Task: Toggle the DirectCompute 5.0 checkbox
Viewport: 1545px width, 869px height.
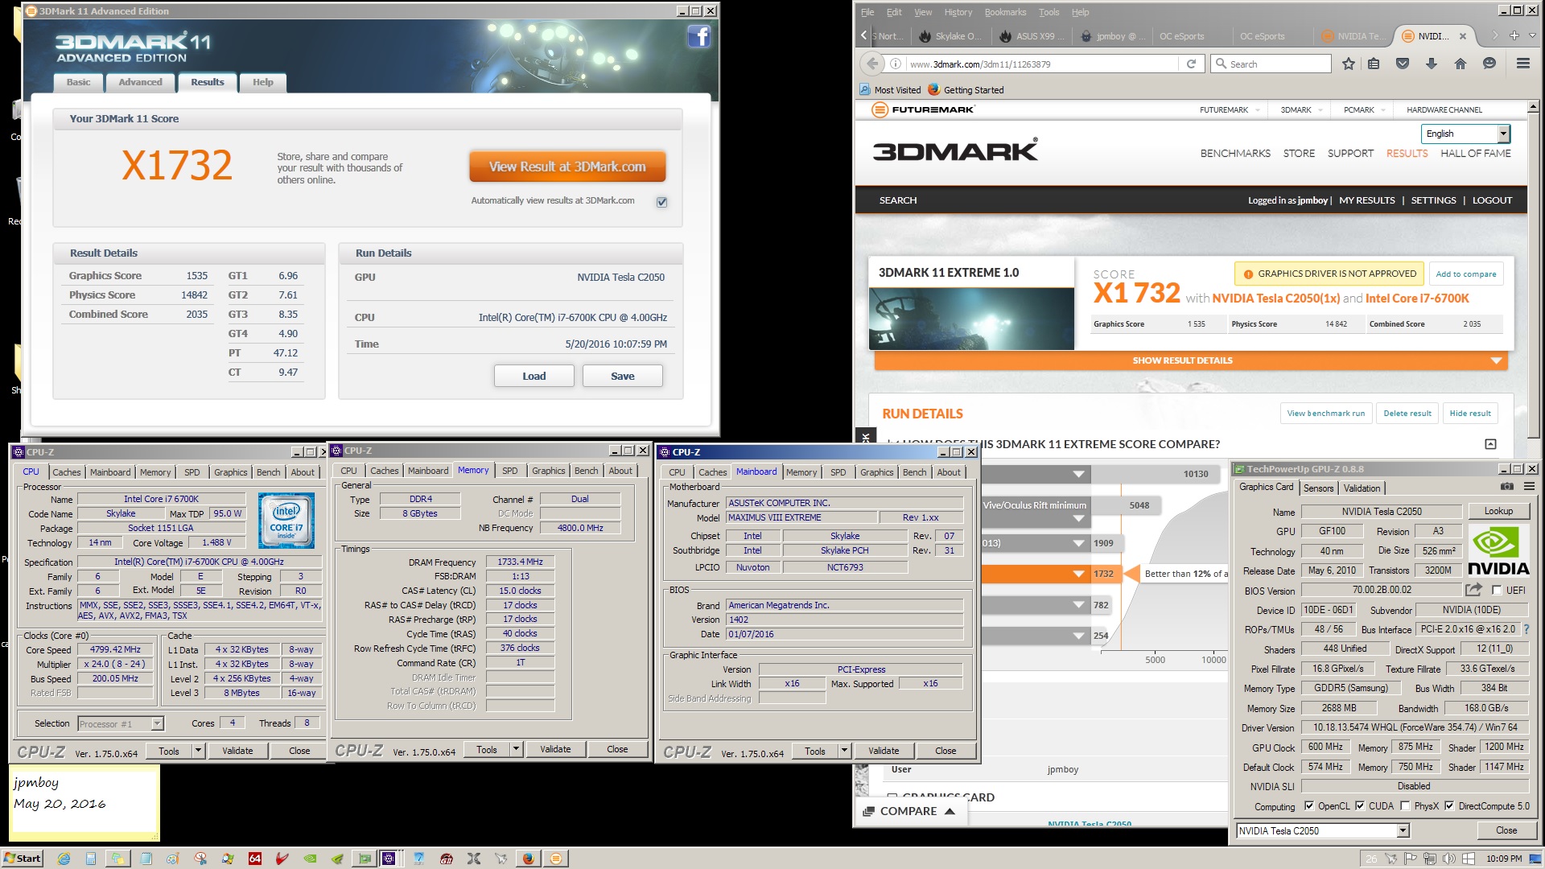Action: coord(1449,805)
